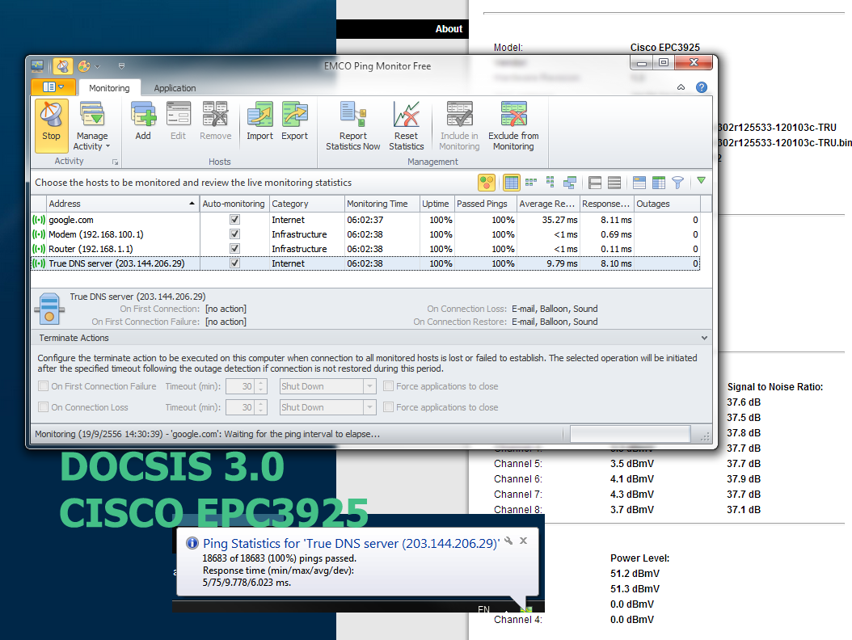
Task: Click E-mail, Balloon, Sound for Connection Loss
Action: click(x=555, y=309)
